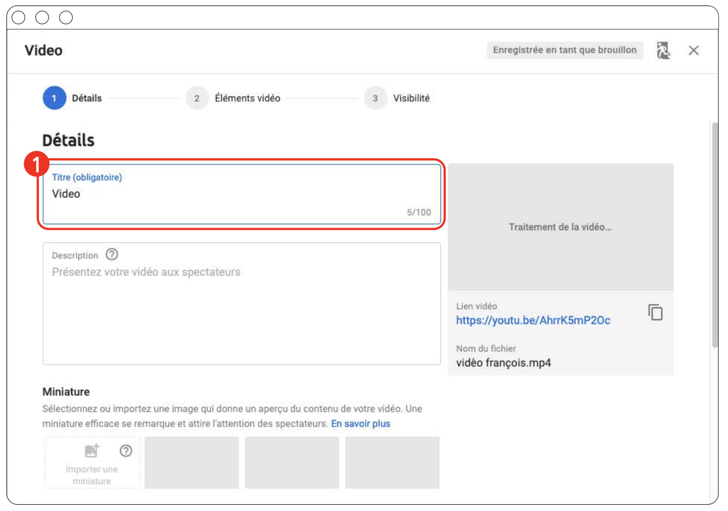Open the help icon next to Description
The height and width of the screenshot is (511, 728).
pos(112,254)
